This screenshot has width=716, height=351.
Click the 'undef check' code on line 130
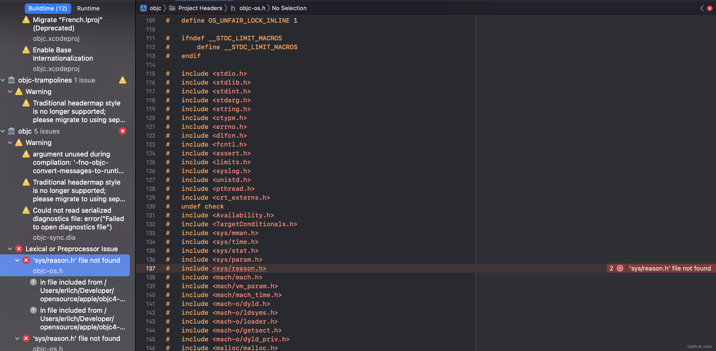[x=202, y=206]
